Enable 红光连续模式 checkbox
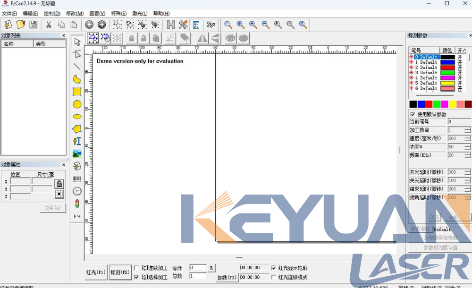 tap(274, 277)
